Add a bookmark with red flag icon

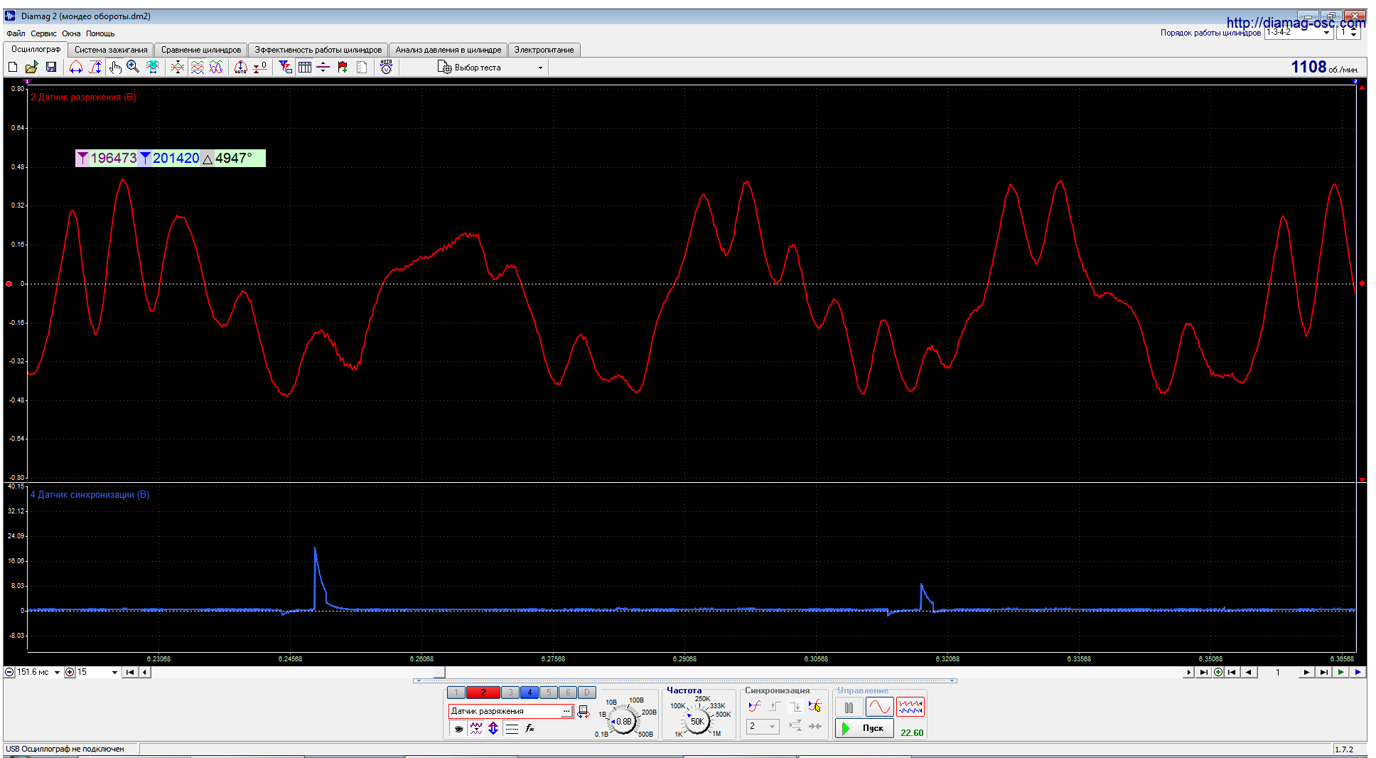pos(343,67)
